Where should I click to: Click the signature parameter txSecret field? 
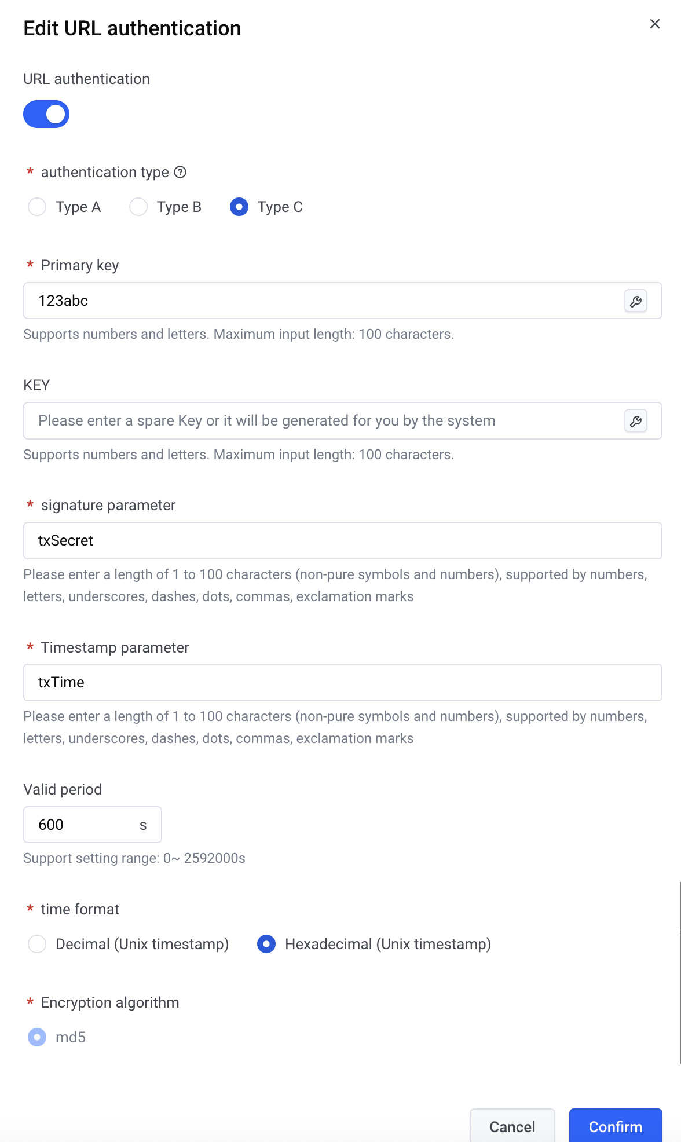coord(342,540)
